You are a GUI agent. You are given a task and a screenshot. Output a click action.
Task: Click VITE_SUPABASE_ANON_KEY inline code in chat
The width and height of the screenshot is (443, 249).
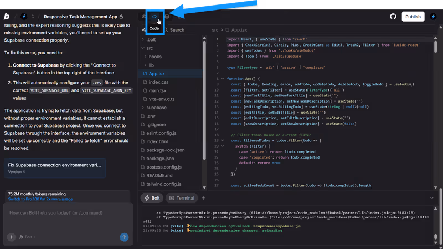[106, 90]
